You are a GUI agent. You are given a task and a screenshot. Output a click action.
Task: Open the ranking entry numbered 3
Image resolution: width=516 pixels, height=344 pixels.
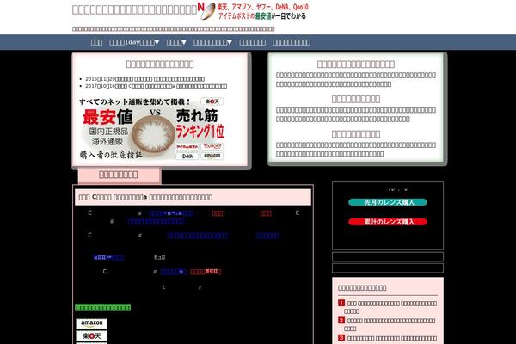click(388, 338)
